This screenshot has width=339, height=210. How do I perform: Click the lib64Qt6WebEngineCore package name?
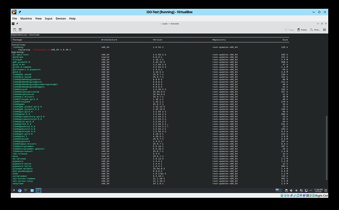click(27, 79)
